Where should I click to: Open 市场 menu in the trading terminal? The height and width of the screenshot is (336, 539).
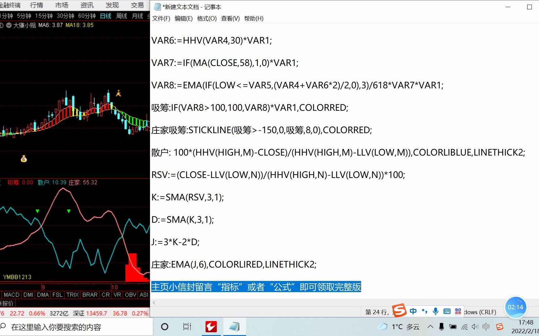click(x=62, y=5)
